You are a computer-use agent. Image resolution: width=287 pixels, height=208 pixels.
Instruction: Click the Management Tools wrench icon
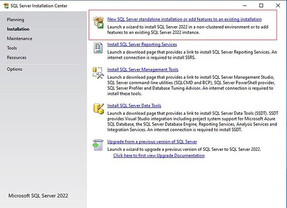[x=98, y=73]
